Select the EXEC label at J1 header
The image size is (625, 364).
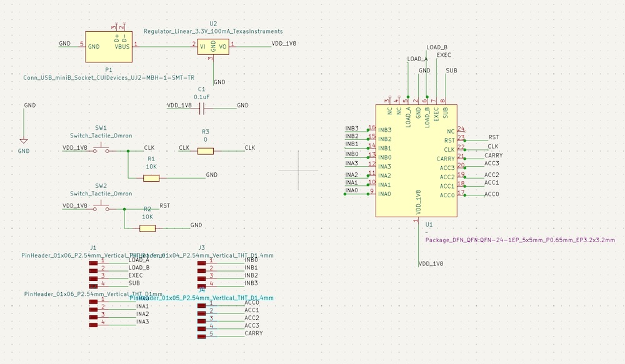tap(136, 275)
